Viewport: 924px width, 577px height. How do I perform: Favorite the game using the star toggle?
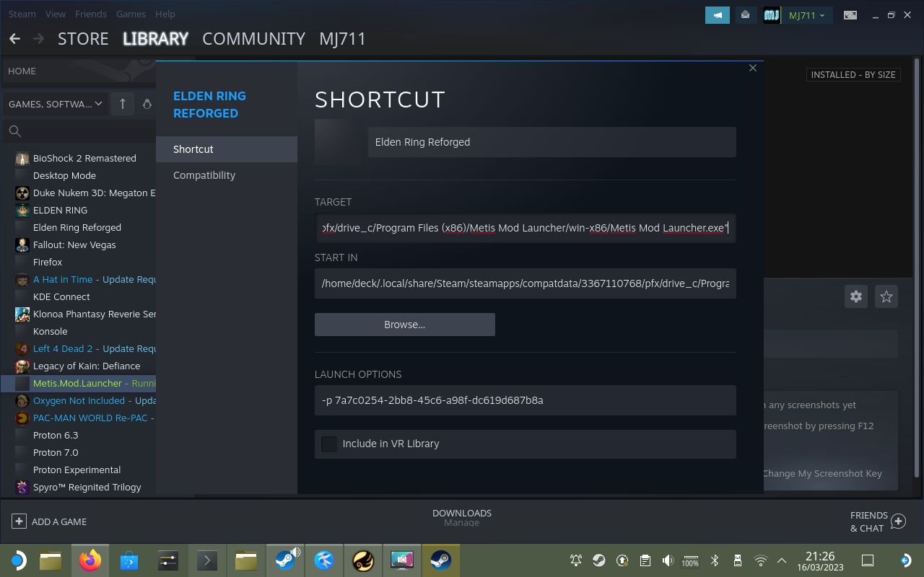click(886, 296)
